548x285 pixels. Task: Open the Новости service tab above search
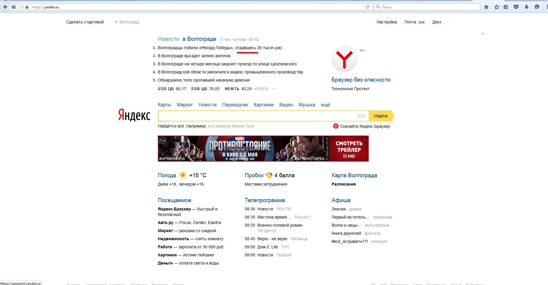click(207, 105)
